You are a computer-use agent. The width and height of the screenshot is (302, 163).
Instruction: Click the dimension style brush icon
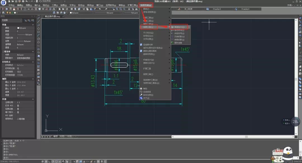pos(179,9)
